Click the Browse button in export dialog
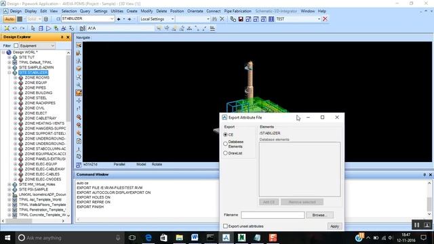The height and width of the screenshot is (244, 434). coord(319,215)
